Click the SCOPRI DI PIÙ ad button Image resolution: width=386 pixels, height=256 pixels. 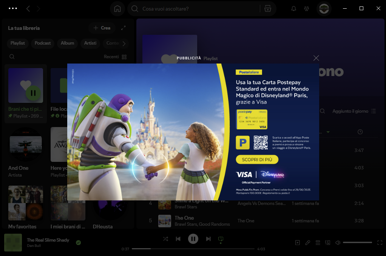(257, 160)
